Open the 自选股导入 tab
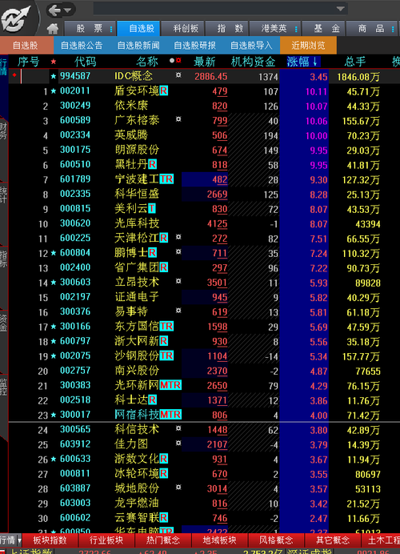Screen dimensions: 400x554 tap(251, 45)
